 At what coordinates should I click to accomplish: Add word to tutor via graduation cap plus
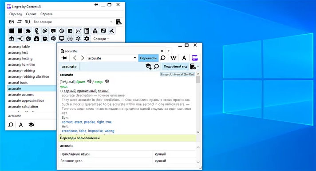(x=148, y=66)
